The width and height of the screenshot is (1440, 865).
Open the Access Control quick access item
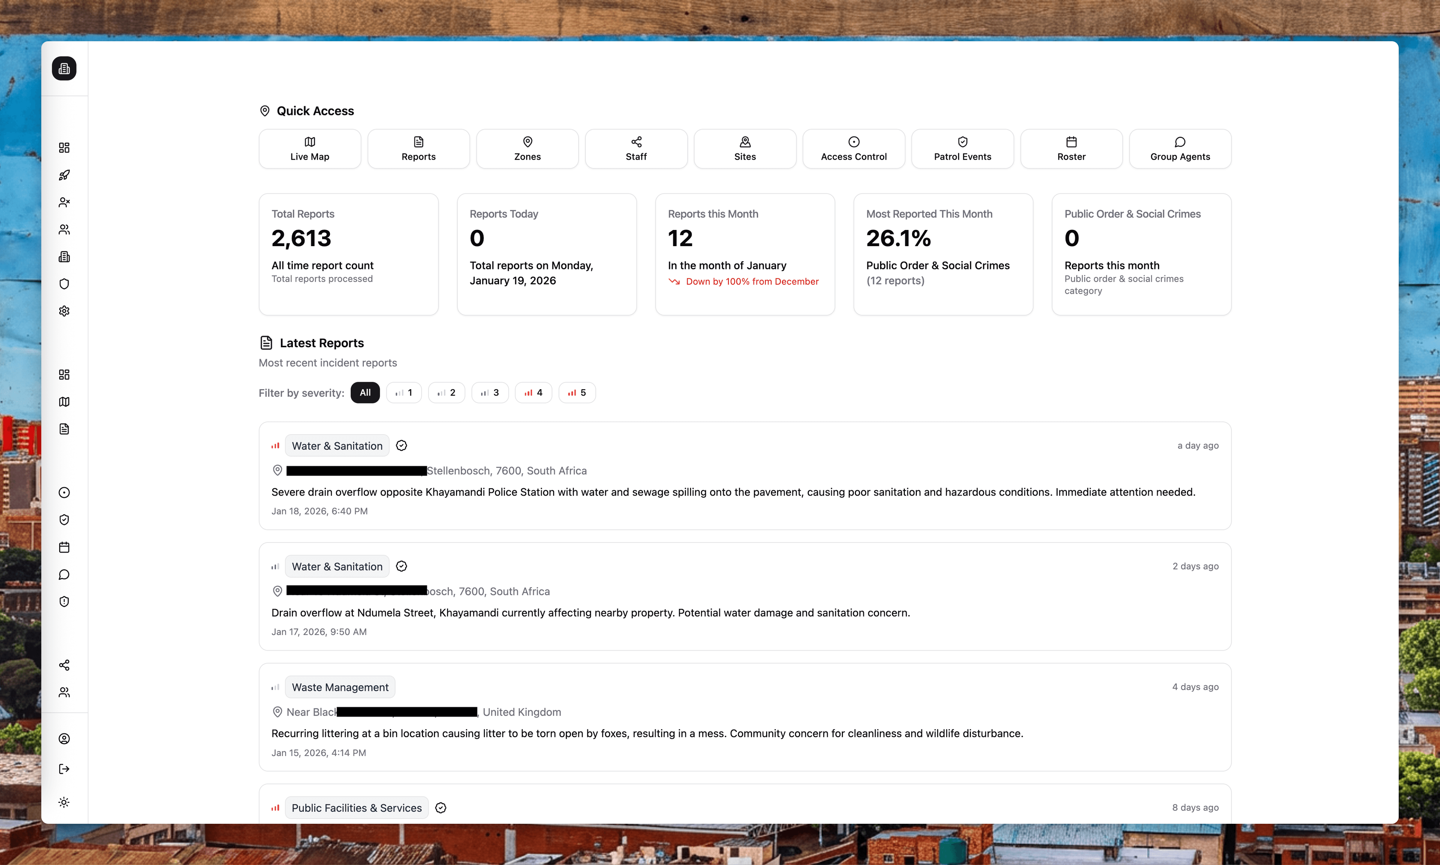point(853,149)
